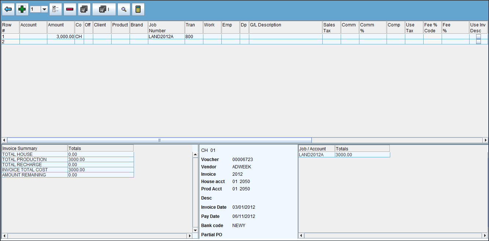This screenshot has height=241, width=489.
Task: Toggle Use Inv Desc checkbox in row 1
Action: 478,37
